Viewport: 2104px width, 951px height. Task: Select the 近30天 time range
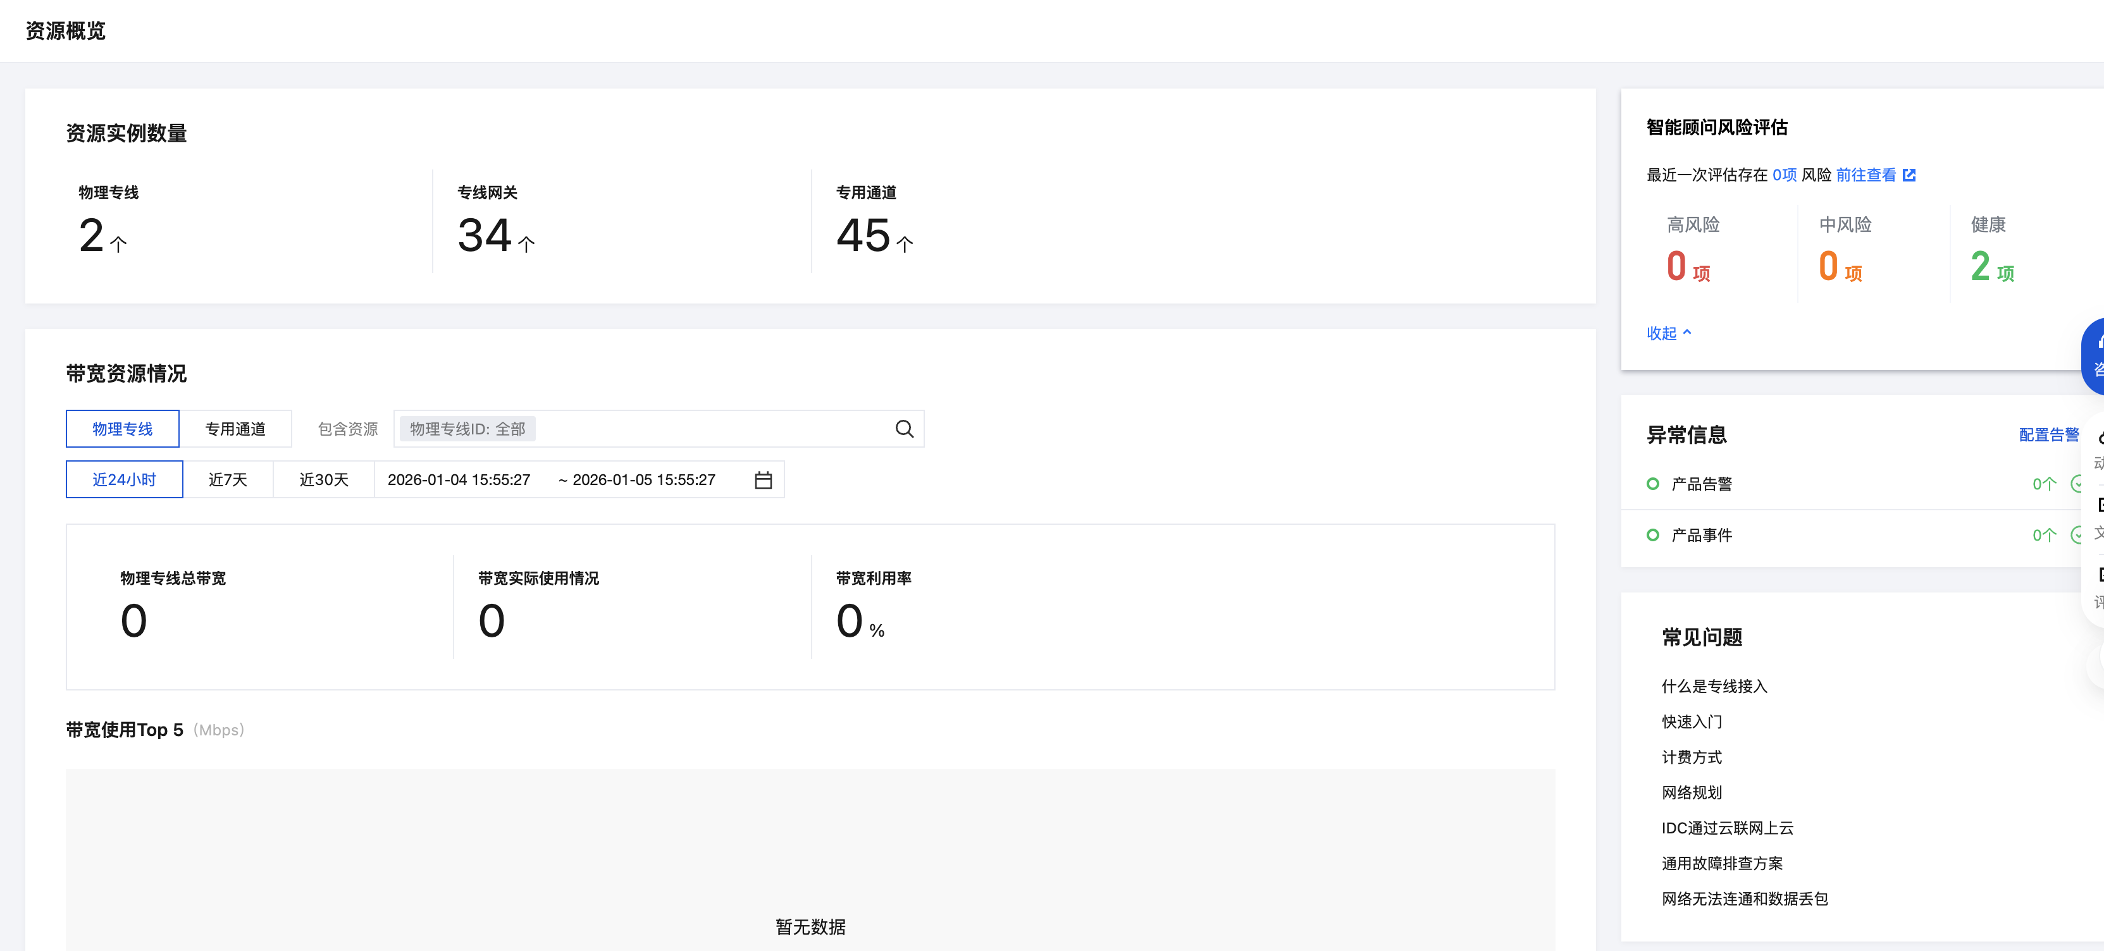tap(323, 480)
